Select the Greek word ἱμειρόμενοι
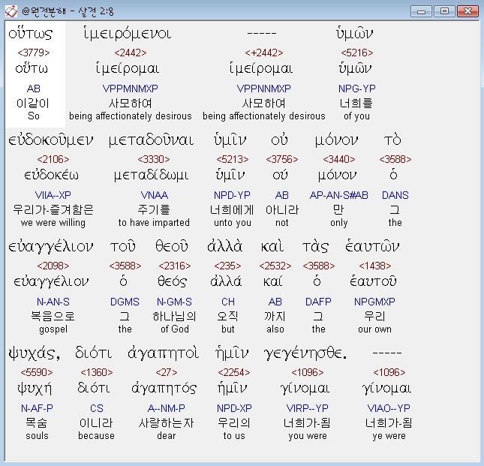484x466 pixels. (x=127, y=34)
